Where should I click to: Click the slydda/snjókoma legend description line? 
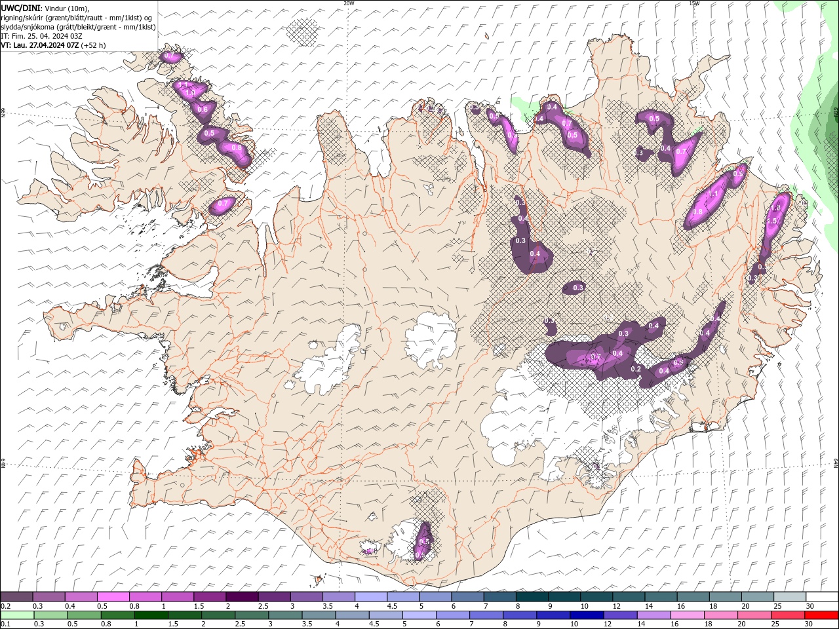coord(78,27)
